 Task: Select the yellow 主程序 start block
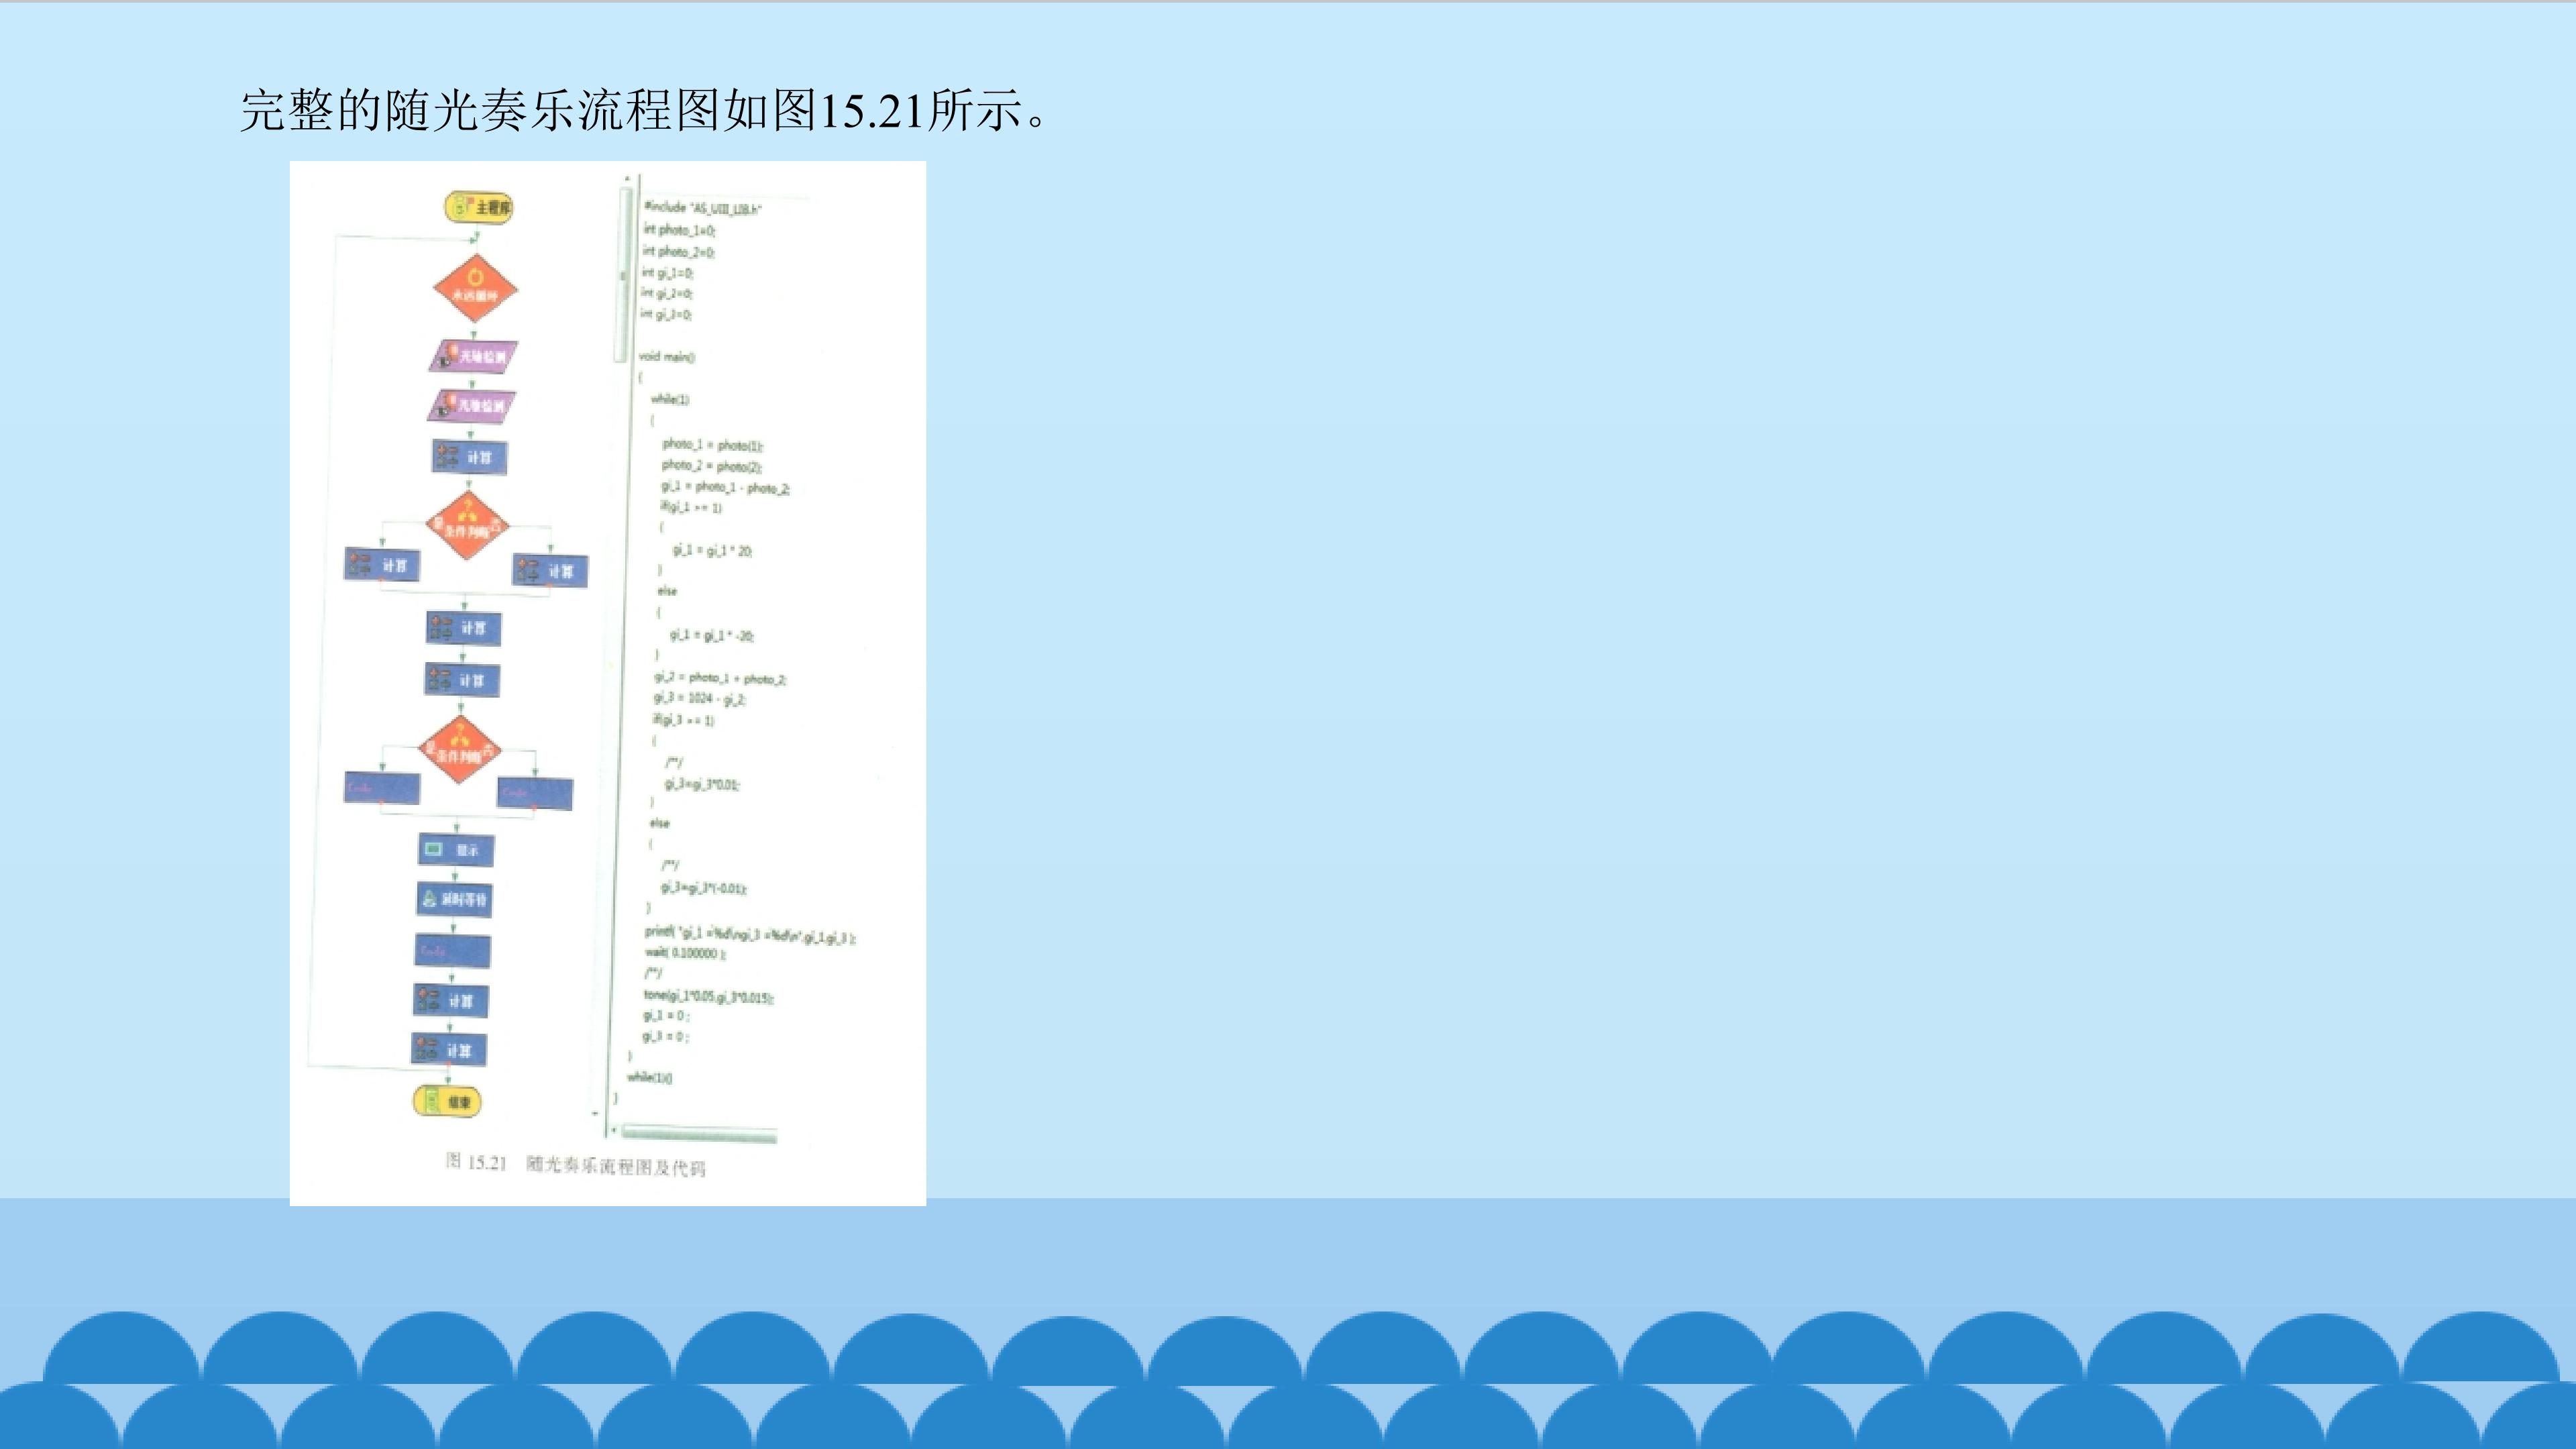(x=479, y=207)
